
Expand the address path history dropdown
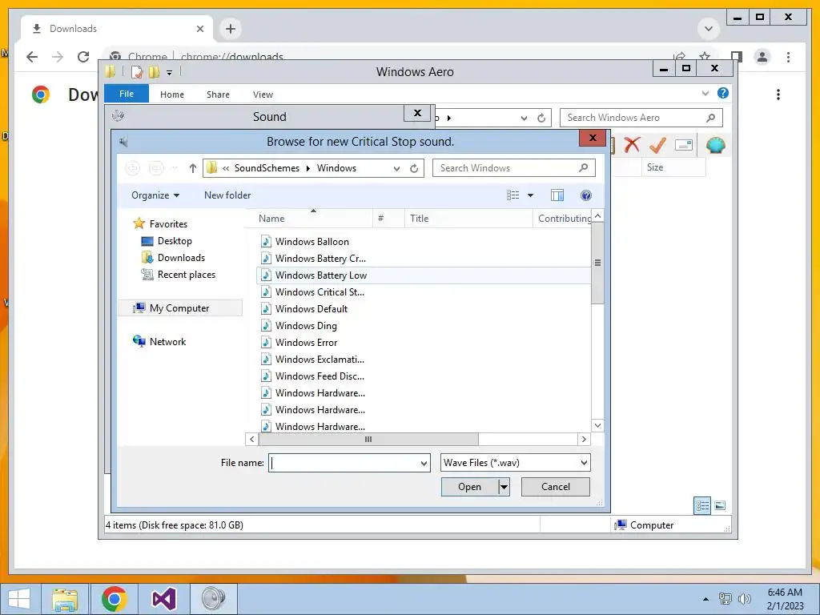pyautogui.click(x=397, y=168)
